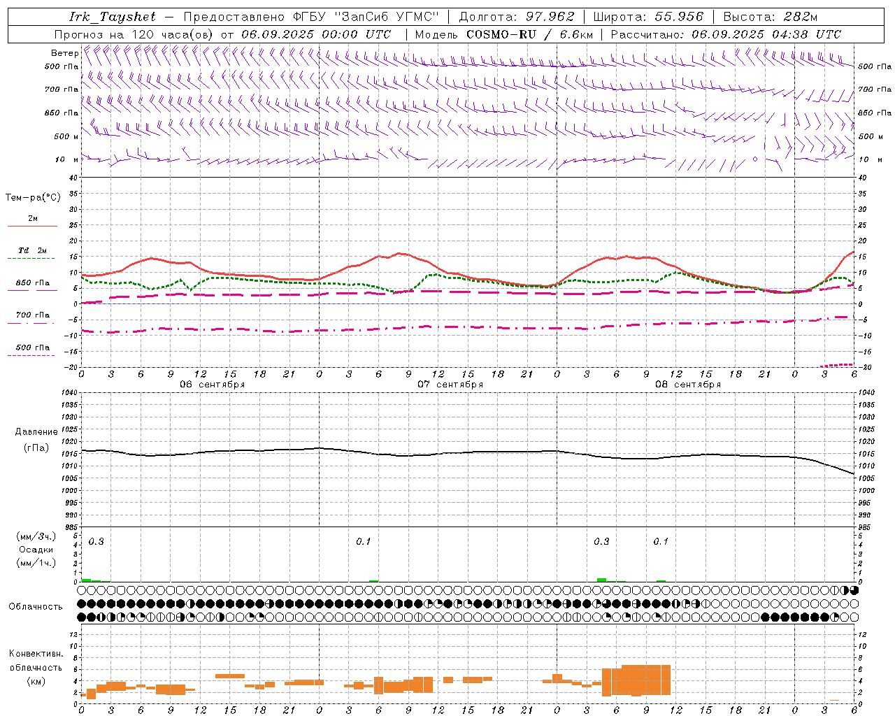Click the "Давление" pressure panel label

tap(36, 432)
